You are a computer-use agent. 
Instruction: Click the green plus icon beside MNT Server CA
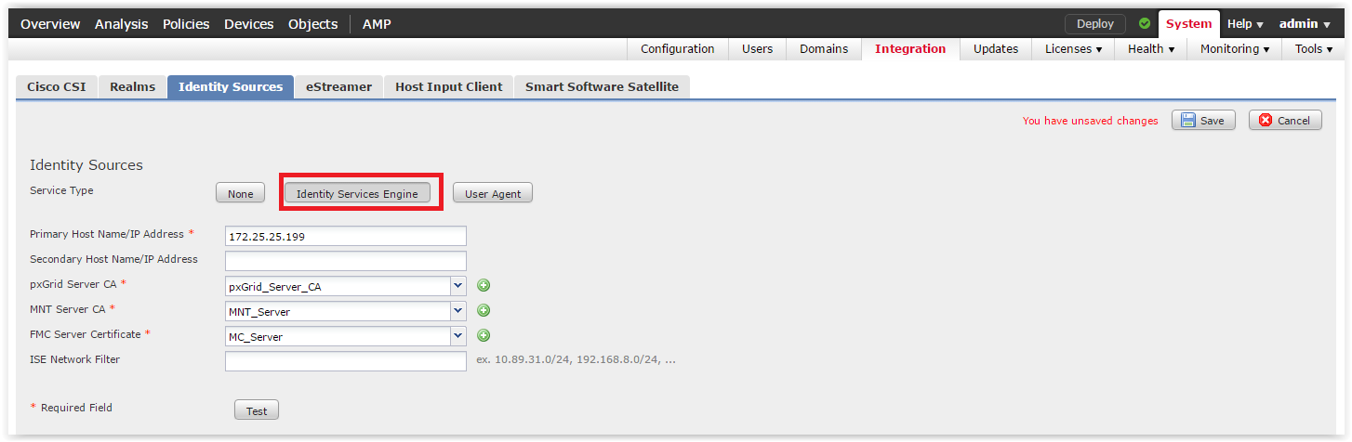[484, 311]
